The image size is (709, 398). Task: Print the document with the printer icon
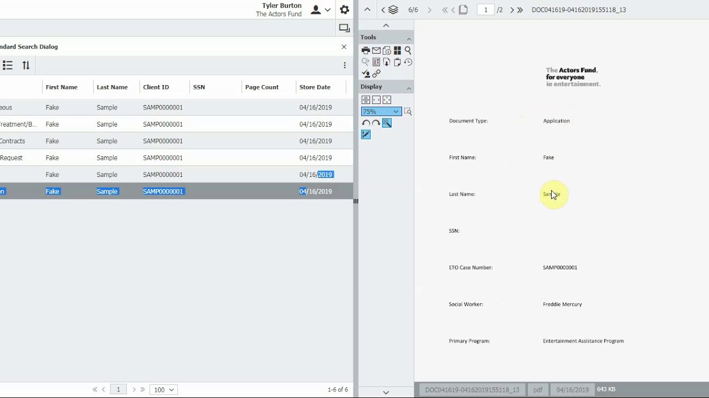[x=366, y=50]
